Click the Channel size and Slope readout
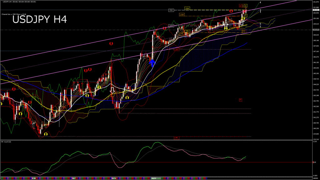 coord(14,14)
